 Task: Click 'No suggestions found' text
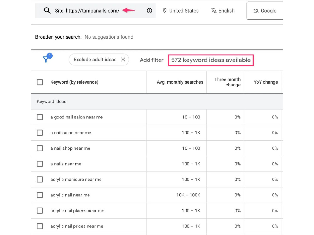(109, 37)
